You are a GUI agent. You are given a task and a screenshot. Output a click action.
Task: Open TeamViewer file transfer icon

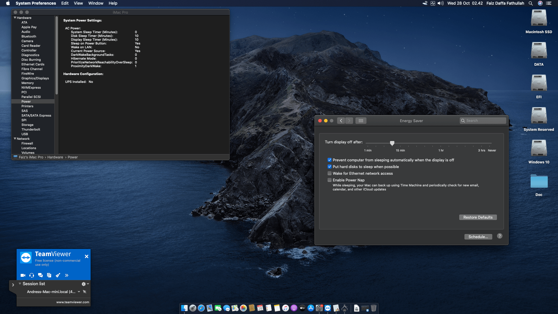49,275
